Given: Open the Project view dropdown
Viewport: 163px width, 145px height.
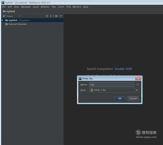Looking at the screenshot, I should coord(20,16).
